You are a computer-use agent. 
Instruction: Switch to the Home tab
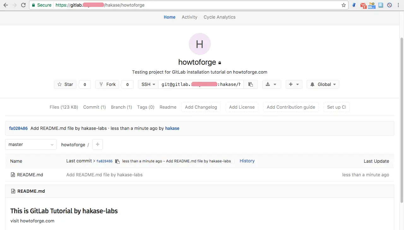[x=169, y=17]
